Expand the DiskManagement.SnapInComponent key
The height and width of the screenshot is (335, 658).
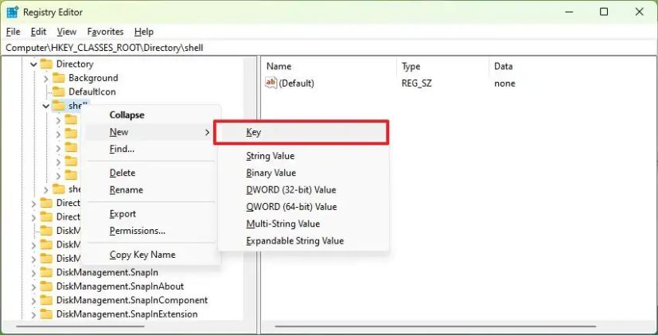click(x=33, y=301)
